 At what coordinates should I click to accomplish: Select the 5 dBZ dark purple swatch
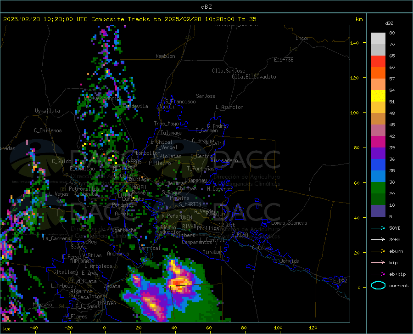pyautogui.click(x=378, y=210)
